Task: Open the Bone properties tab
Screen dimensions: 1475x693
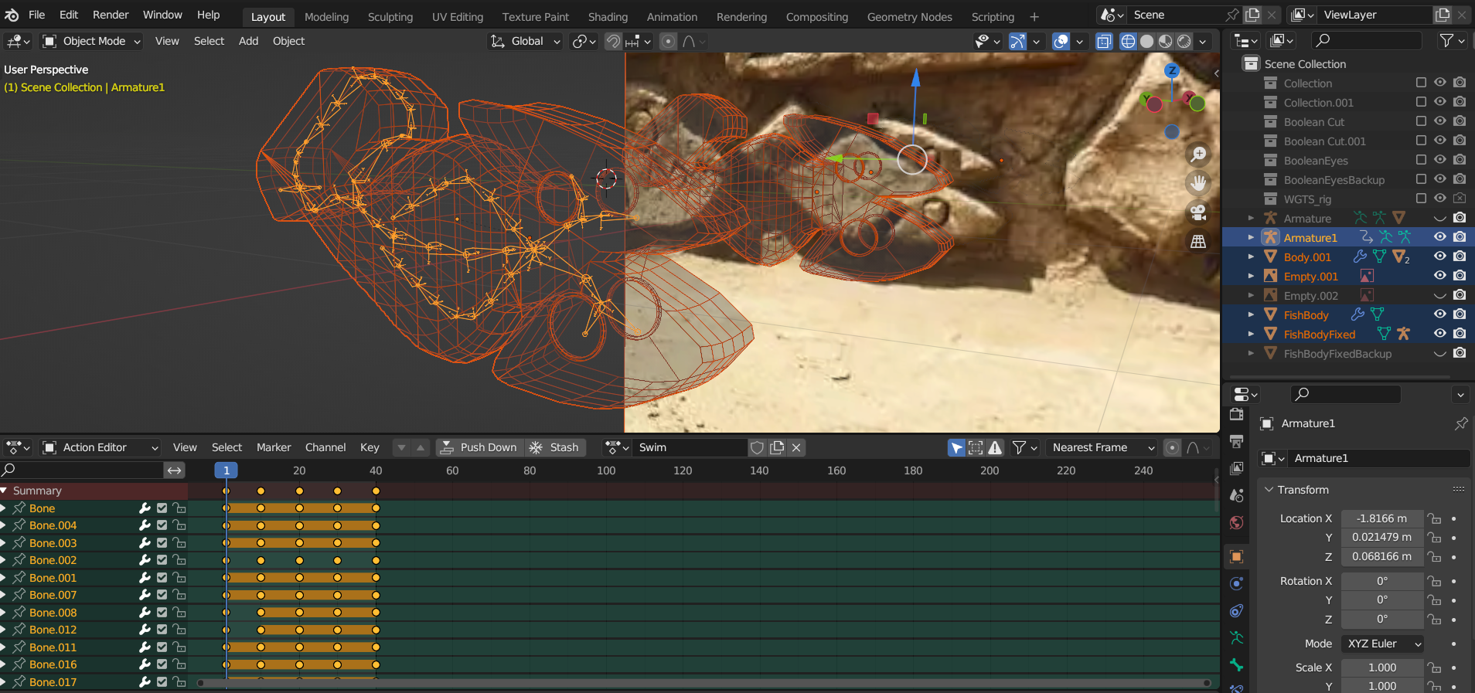Action: pos(1236,665)
